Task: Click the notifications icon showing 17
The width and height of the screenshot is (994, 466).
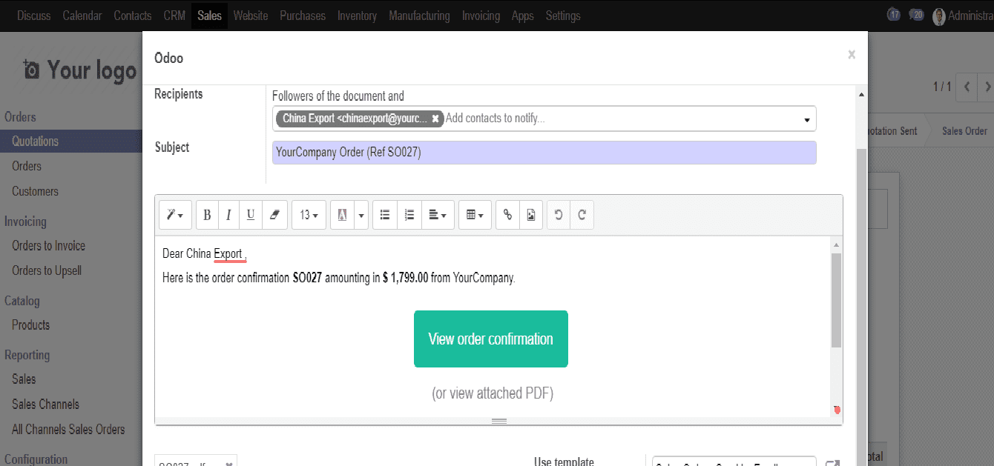Action: point(893,15)
